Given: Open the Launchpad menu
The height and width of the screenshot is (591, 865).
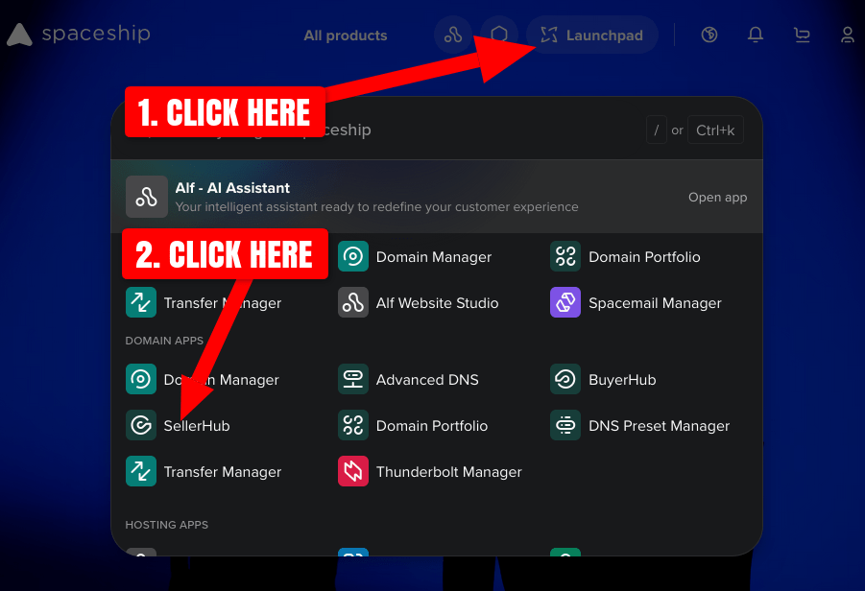Looking at the screenshot, I should pyautogui.click(x=591, y=35).
